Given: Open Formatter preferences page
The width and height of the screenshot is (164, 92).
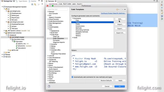Looking at the screenshot, I should [x=56, y=40].
